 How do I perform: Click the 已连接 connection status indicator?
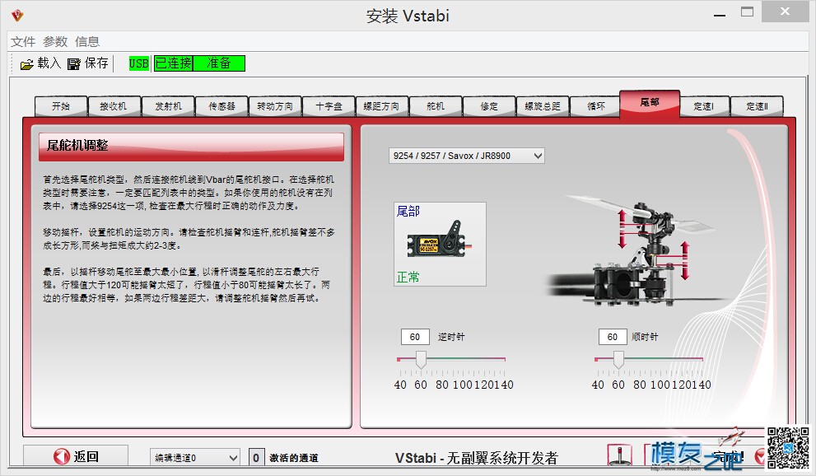173,63
